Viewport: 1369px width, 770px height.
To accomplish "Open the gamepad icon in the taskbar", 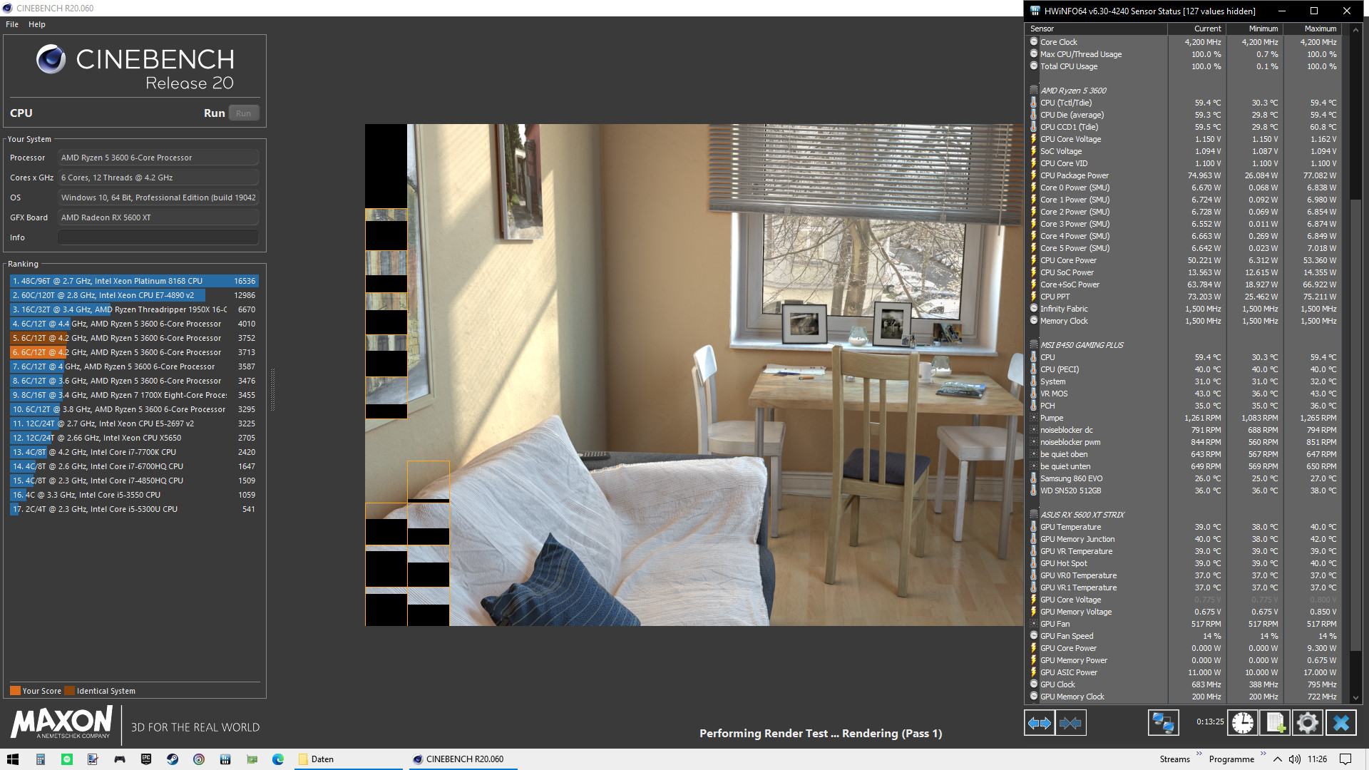I will 119,759.
